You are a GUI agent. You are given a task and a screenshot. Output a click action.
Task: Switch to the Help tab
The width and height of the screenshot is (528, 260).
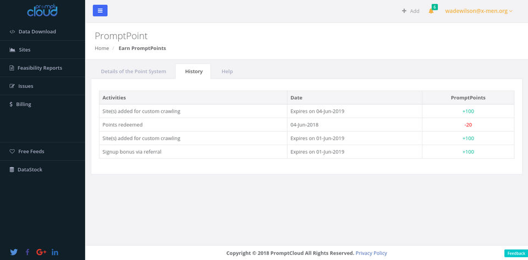227,71
